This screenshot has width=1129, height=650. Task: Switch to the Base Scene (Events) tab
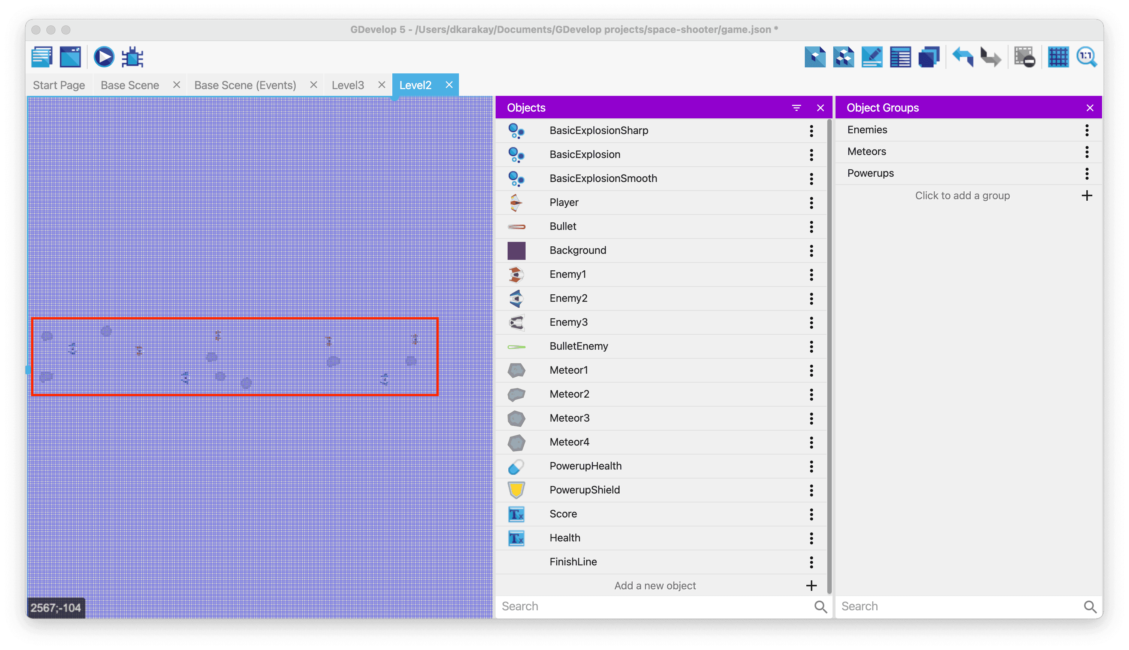point(245,85)
